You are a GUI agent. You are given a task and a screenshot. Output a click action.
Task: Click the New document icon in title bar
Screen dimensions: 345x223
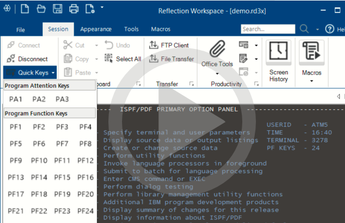coord(24,9)
